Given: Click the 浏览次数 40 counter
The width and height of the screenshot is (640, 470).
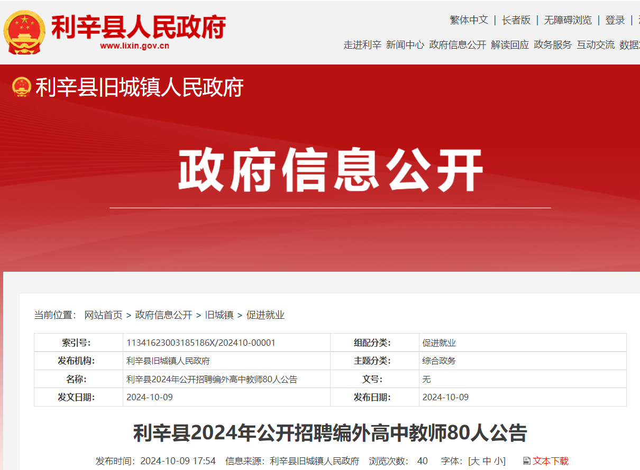Looking at the screenshot, I should pyautogui.click(x=398, y=461).
